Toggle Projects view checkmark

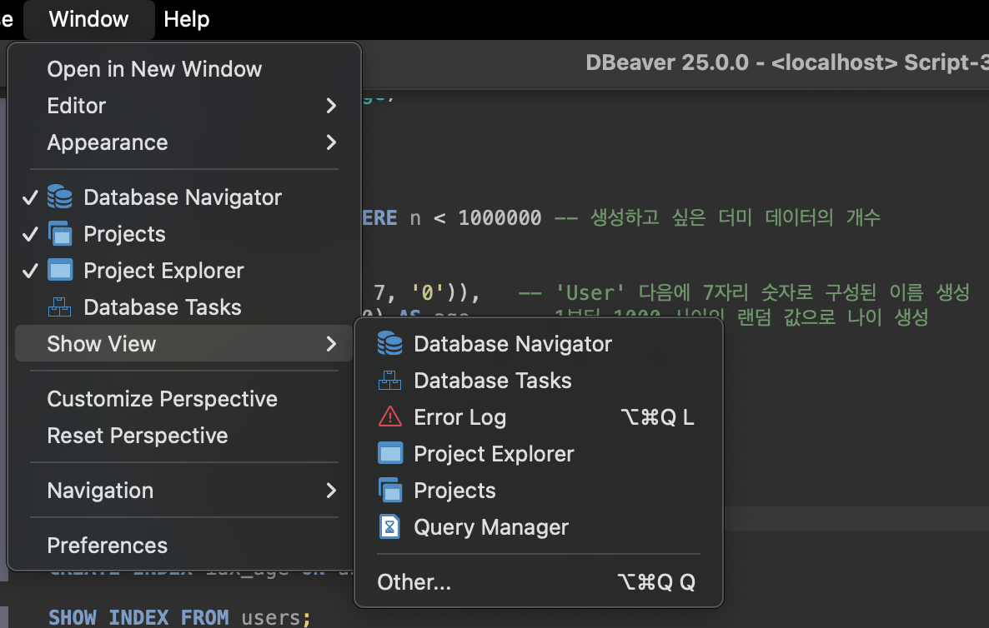pos(30,234)
